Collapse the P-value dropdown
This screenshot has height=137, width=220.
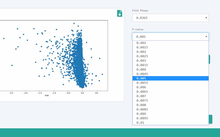coord(170,37)
